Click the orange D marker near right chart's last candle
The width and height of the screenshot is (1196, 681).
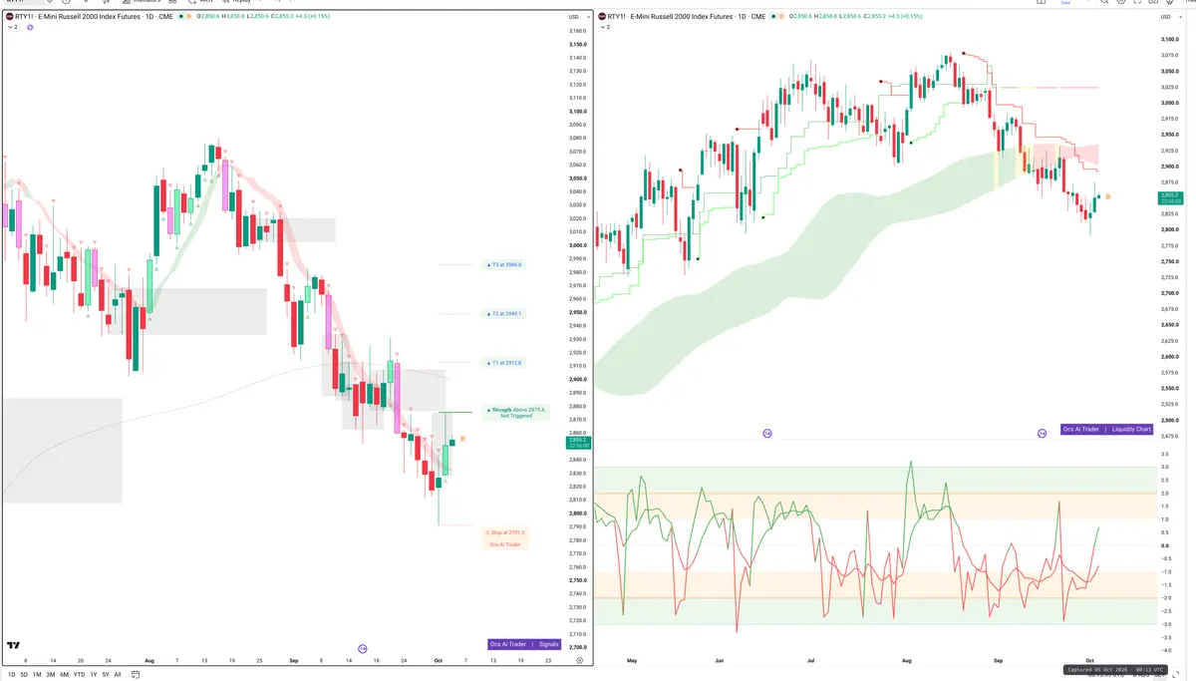[1107, 196]
